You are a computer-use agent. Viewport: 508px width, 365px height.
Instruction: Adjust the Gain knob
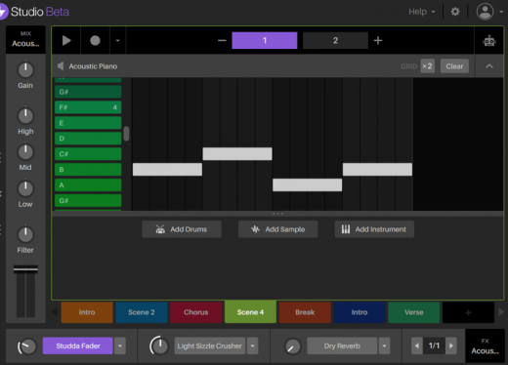(x=25, y=69)
